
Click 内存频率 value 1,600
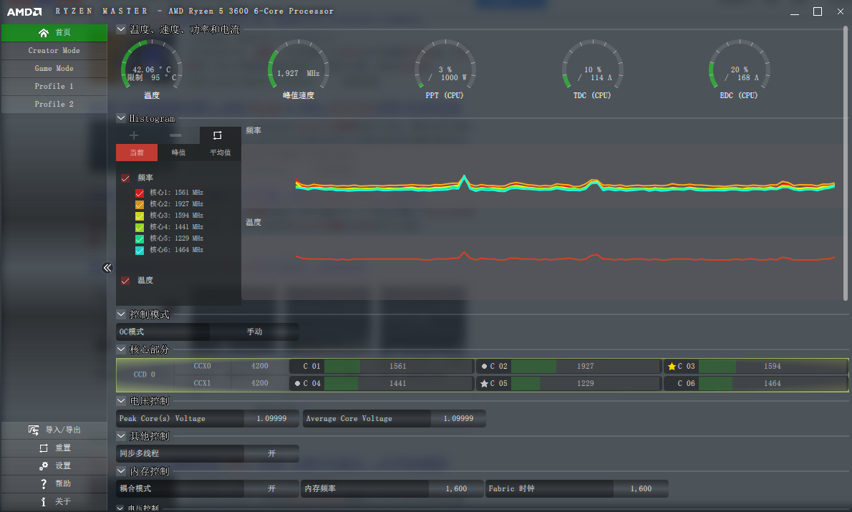pyautogui.click(x=457, y=488)
